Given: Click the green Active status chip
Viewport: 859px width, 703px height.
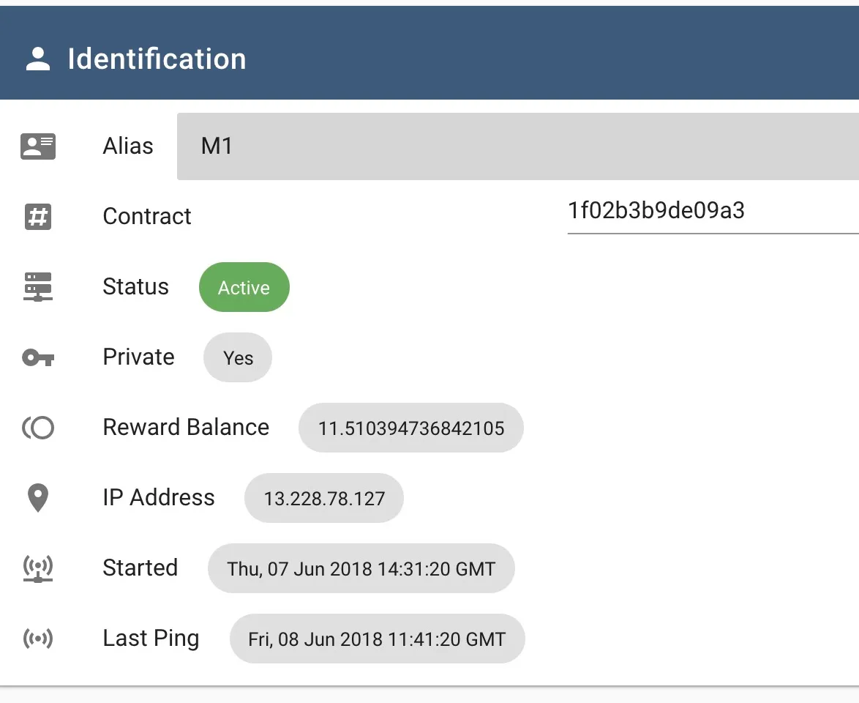Looking at the screenshot, I should [x=244, y=287].
